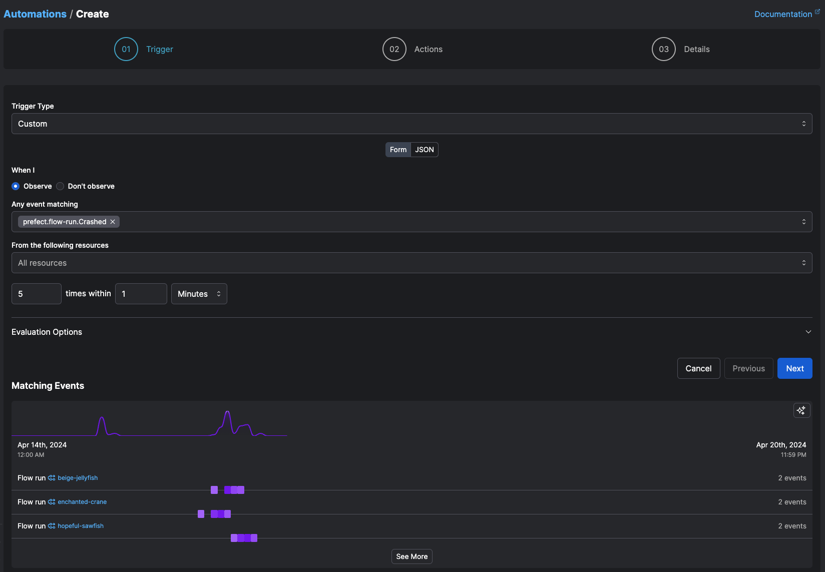825x572 pixels.
Task: Switch the editor toggle to JSON
Action: point(424,150)
